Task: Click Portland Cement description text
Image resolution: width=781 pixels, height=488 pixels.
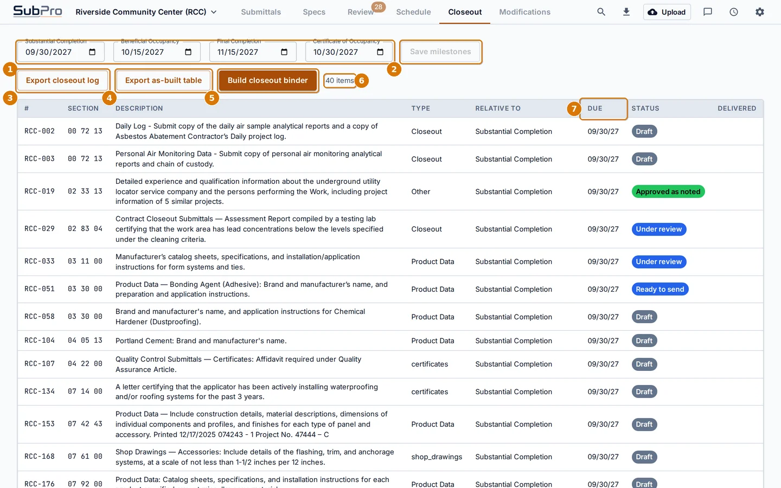Action: pos(201,341)
